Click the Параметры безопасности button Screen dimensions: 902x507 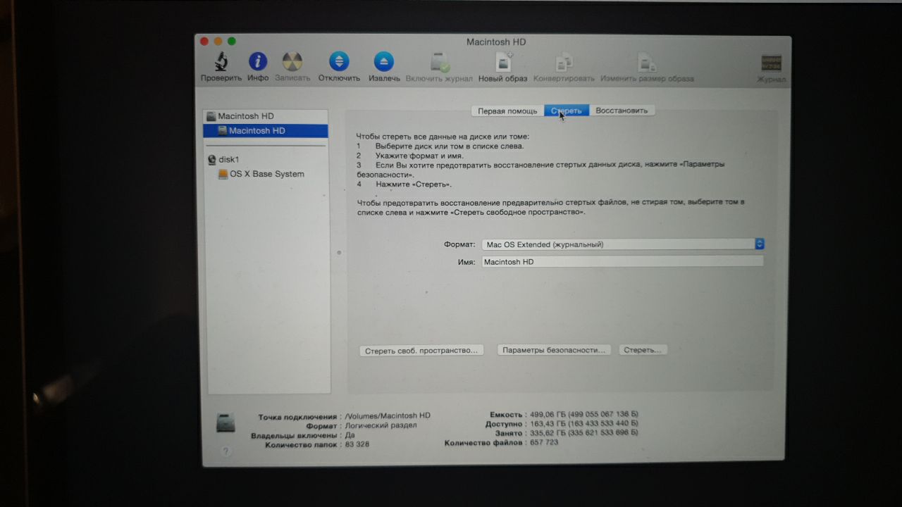point(555,349)
